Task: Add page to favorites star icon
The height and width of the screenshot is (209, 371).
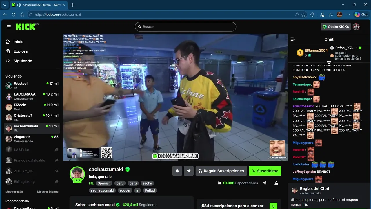Action: tap(303, 15)
